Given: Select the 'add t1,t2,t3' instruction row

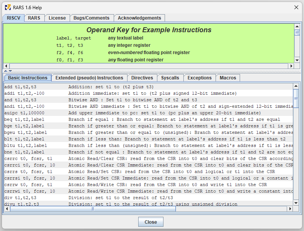Looking at the screenshot, I should pos(149,87).
